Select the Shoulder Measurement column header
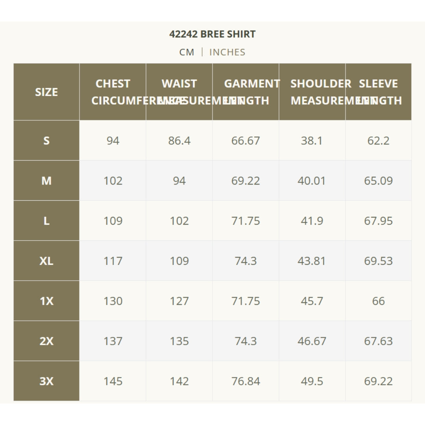The image size is (425, 425). (312, 92)
